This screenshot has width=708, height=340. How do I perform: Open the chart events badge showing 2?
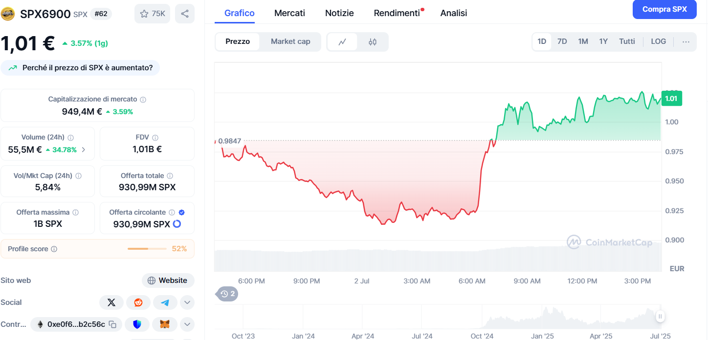[x=228, y=294]
